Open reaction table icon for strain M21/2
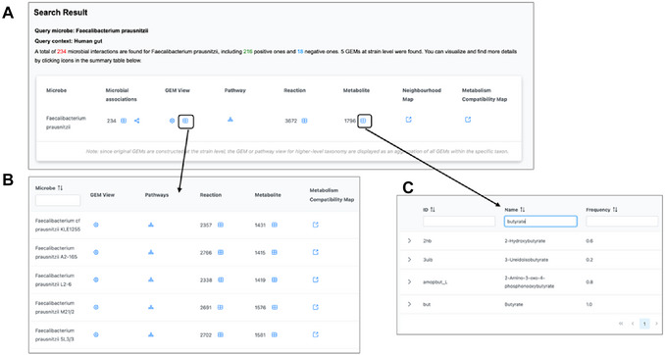Screen dimensions: 665x355 tap(220, 308)
